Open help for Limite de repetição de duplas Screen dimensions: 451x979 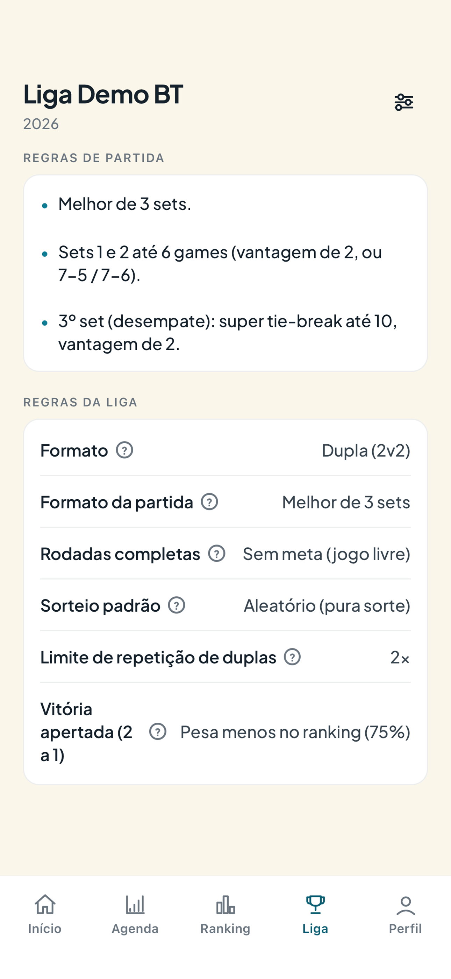click(x=292, y=657)
